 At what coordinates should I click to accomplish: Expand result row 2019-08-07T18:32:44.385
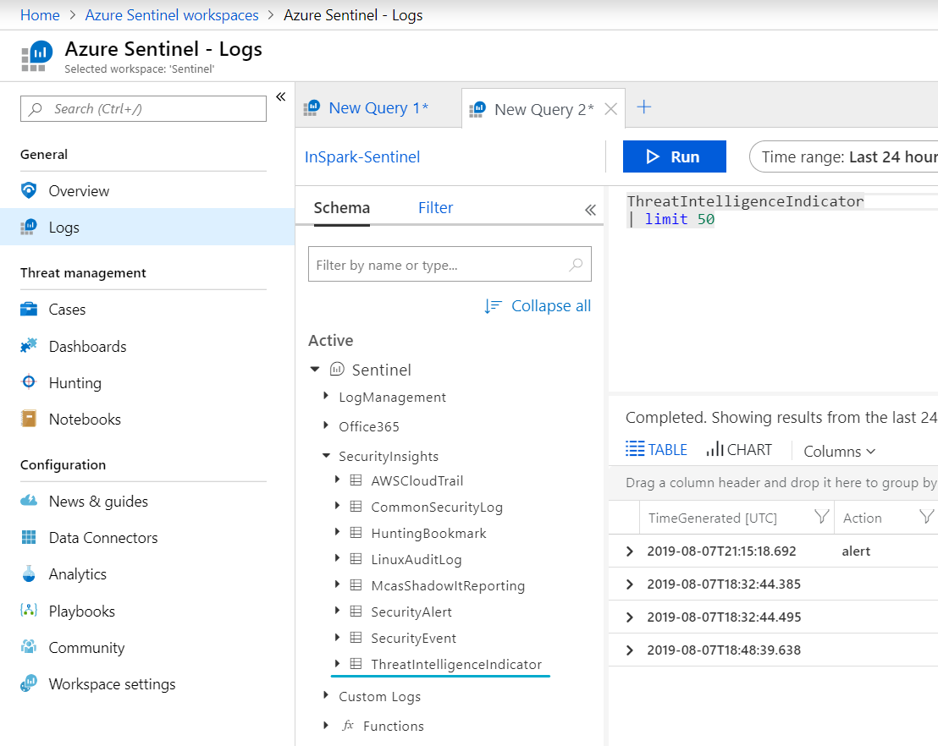click(629, 584)
